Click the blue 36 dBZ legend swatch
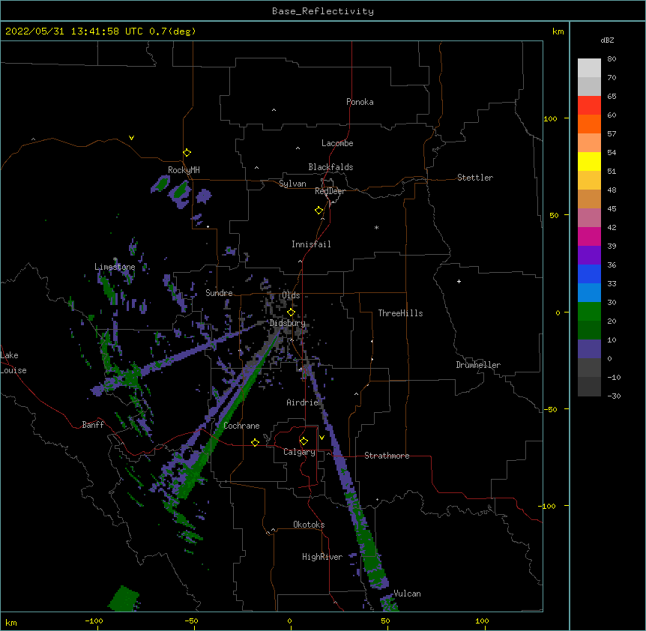The height and width of the screenshot is (631, 646). click(x=589, y=274)
